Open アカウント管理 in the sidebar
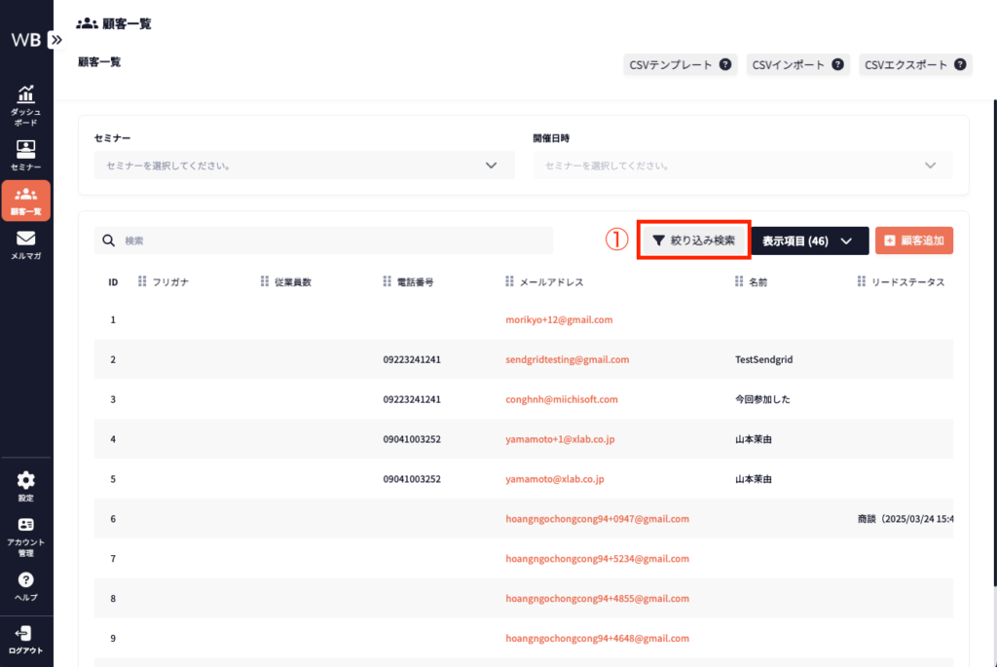The height and width of the screenshot is (667, 997). 26,526
